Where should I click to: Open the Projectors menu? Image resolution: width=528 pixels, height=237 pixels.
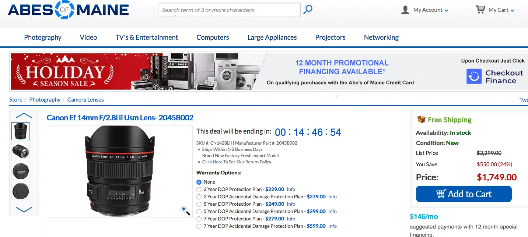pos(330,37)
